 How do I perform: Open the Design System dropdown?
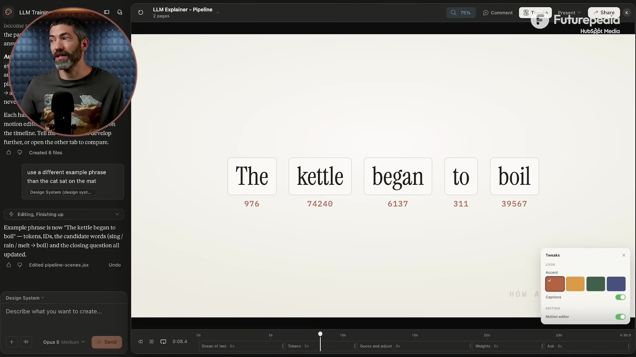pos(25,298)
